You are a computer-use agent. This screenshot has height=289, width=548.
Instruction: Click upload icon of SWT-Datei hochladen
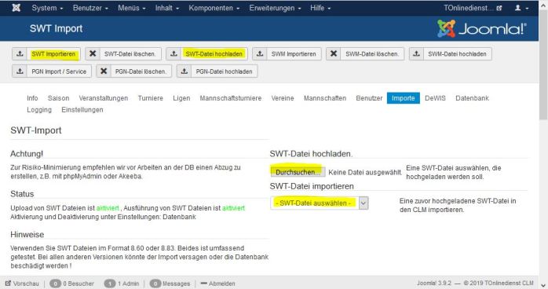tap(174, 54)
